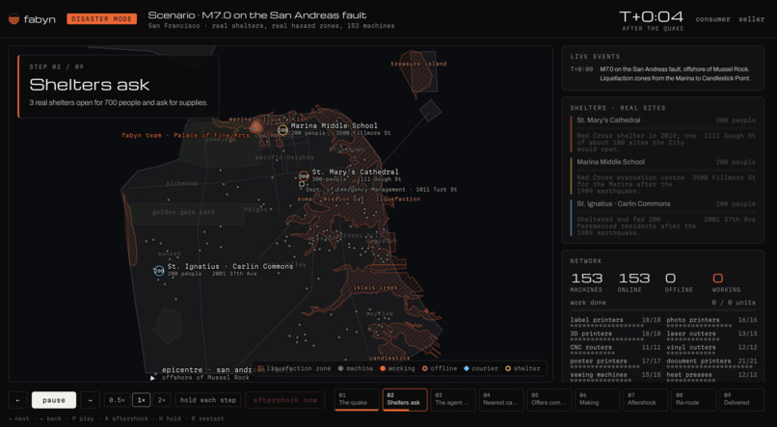Click the orange WORKING stat
Screen dimensions: 777x427
(x=727, y=281)
